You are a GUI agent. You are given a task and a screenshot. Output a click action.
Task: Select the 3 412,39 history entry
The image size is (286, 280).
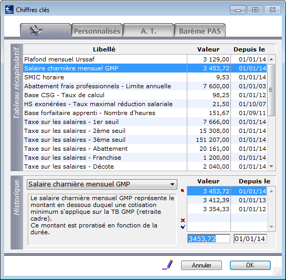point(227,200)
